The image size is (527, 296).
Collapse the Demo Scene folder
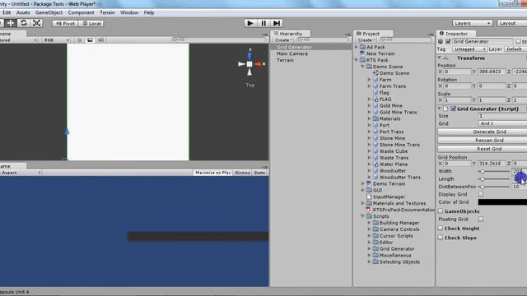[x=362, y=67]
